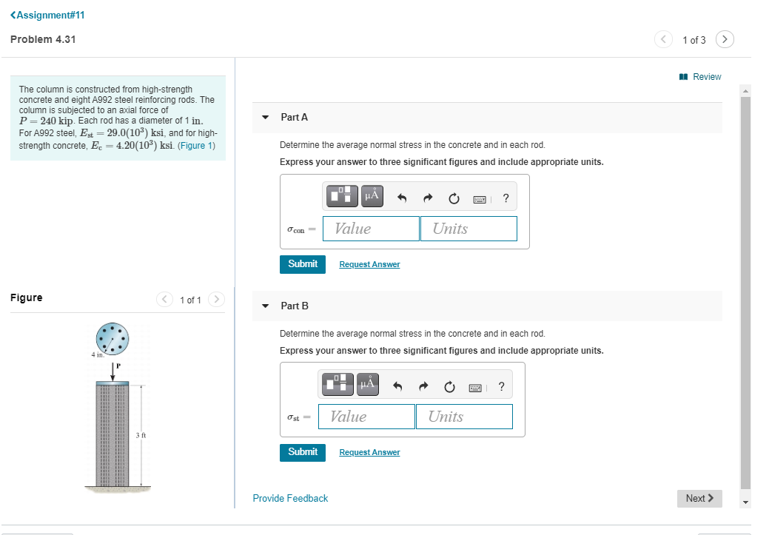Viewport: 769px width, 535px height.
Task: Open Greek symbols tool in Part B
Action: coord(368,384)
